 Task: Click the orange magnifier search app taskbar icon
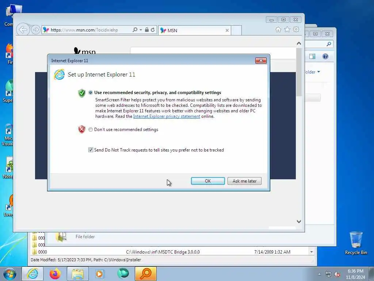(x=146, y=274)
